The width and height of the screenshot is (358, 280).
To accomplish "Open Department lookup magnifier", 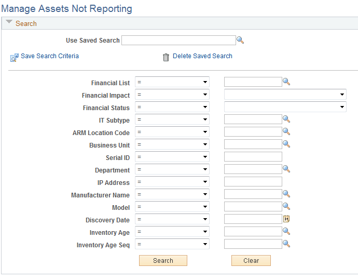I will (x=286, y=169).
